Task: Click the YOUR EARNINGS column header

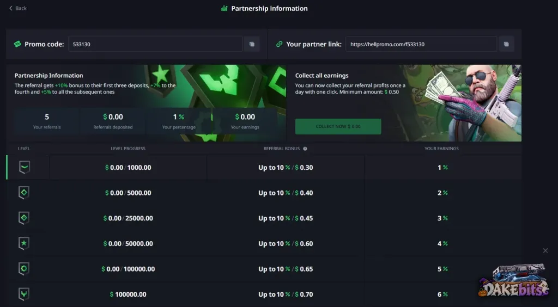Action: tap(441, 149)
